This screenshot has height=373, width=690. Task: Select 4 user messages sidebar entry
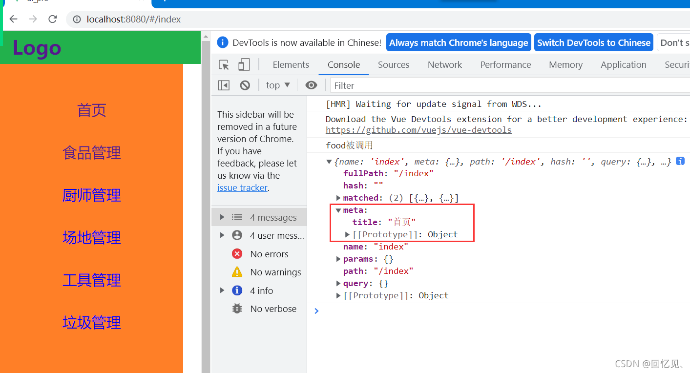[x=259, y=235]
